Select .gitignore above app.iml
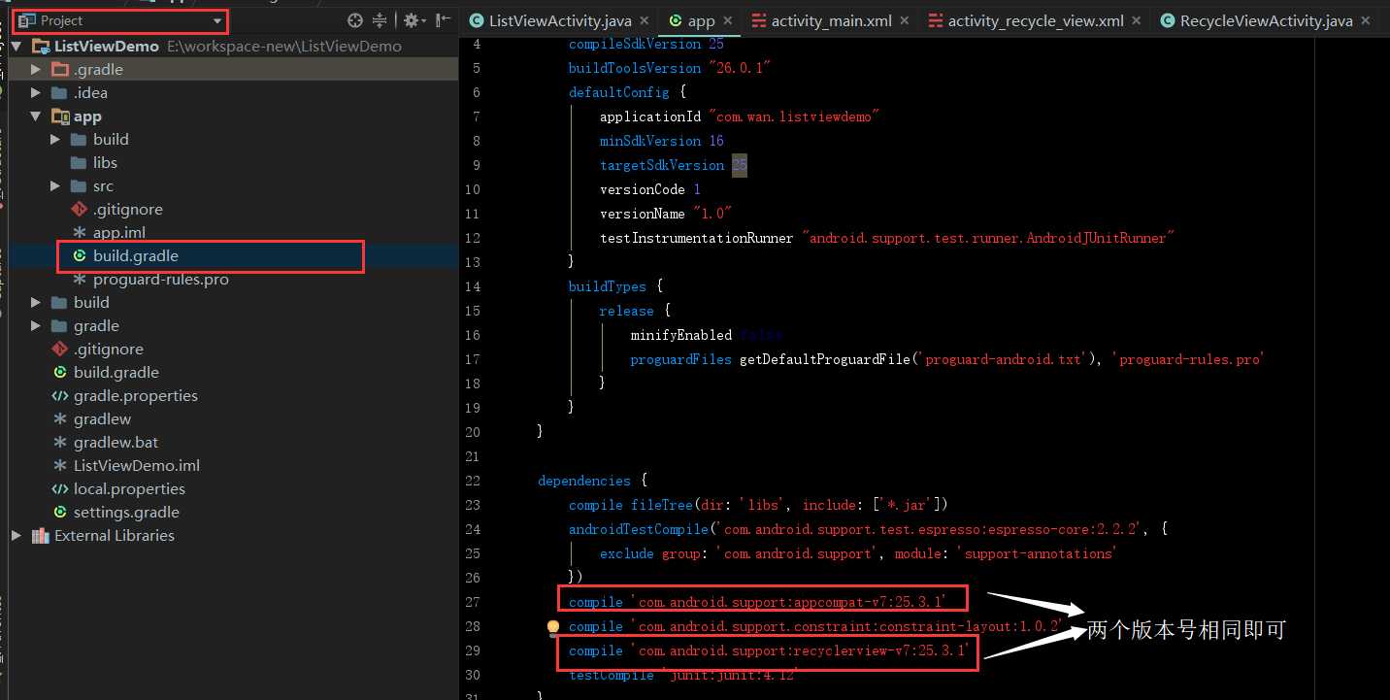Screen dimensions: 1390x700 tap(128, 210)
